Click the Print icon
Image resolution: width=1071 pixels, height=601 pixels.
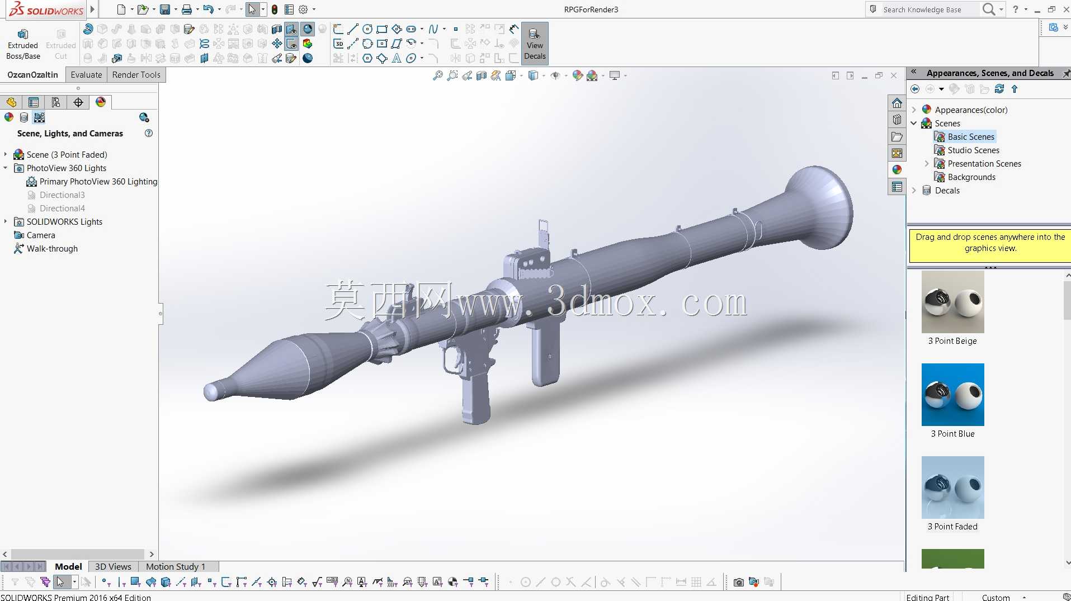click(187, 10)
